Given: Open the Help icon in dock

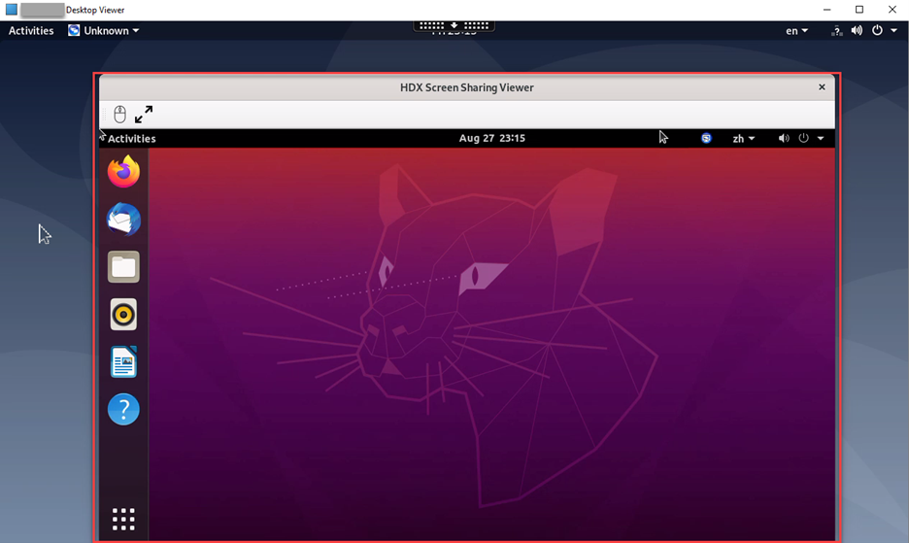Looking at the screenshot, I should pyautogui.click(x=123, y=410).
